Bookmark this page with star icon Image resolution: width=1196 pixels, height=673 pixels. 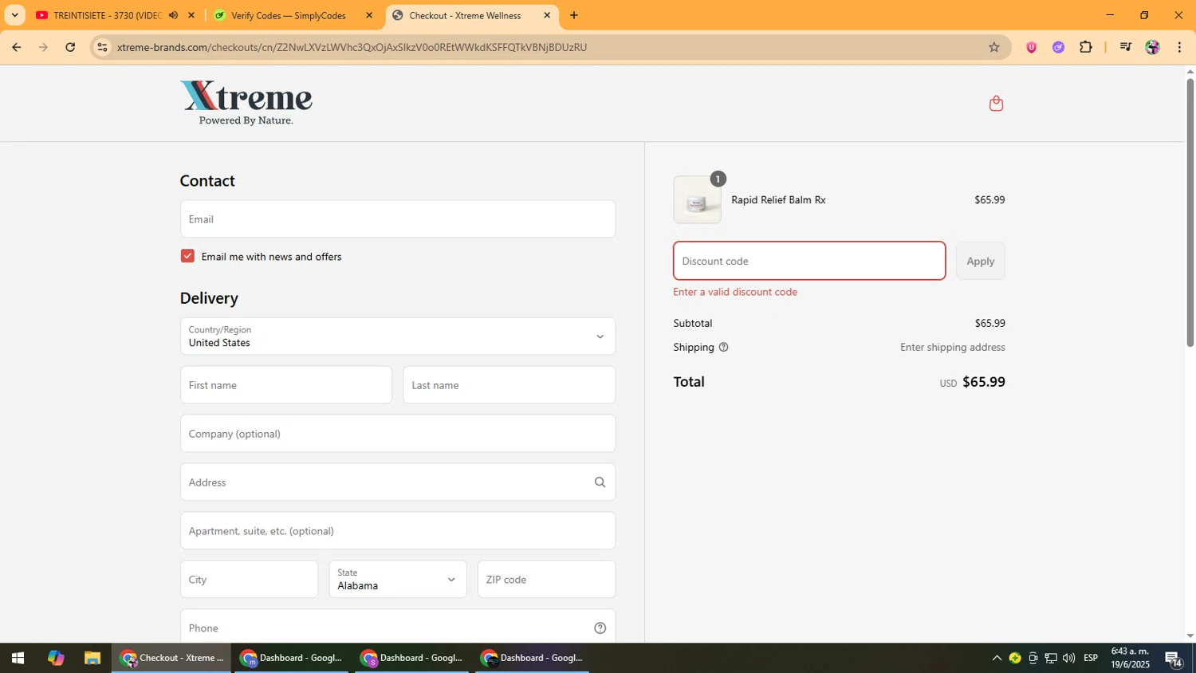pos(993,47)
